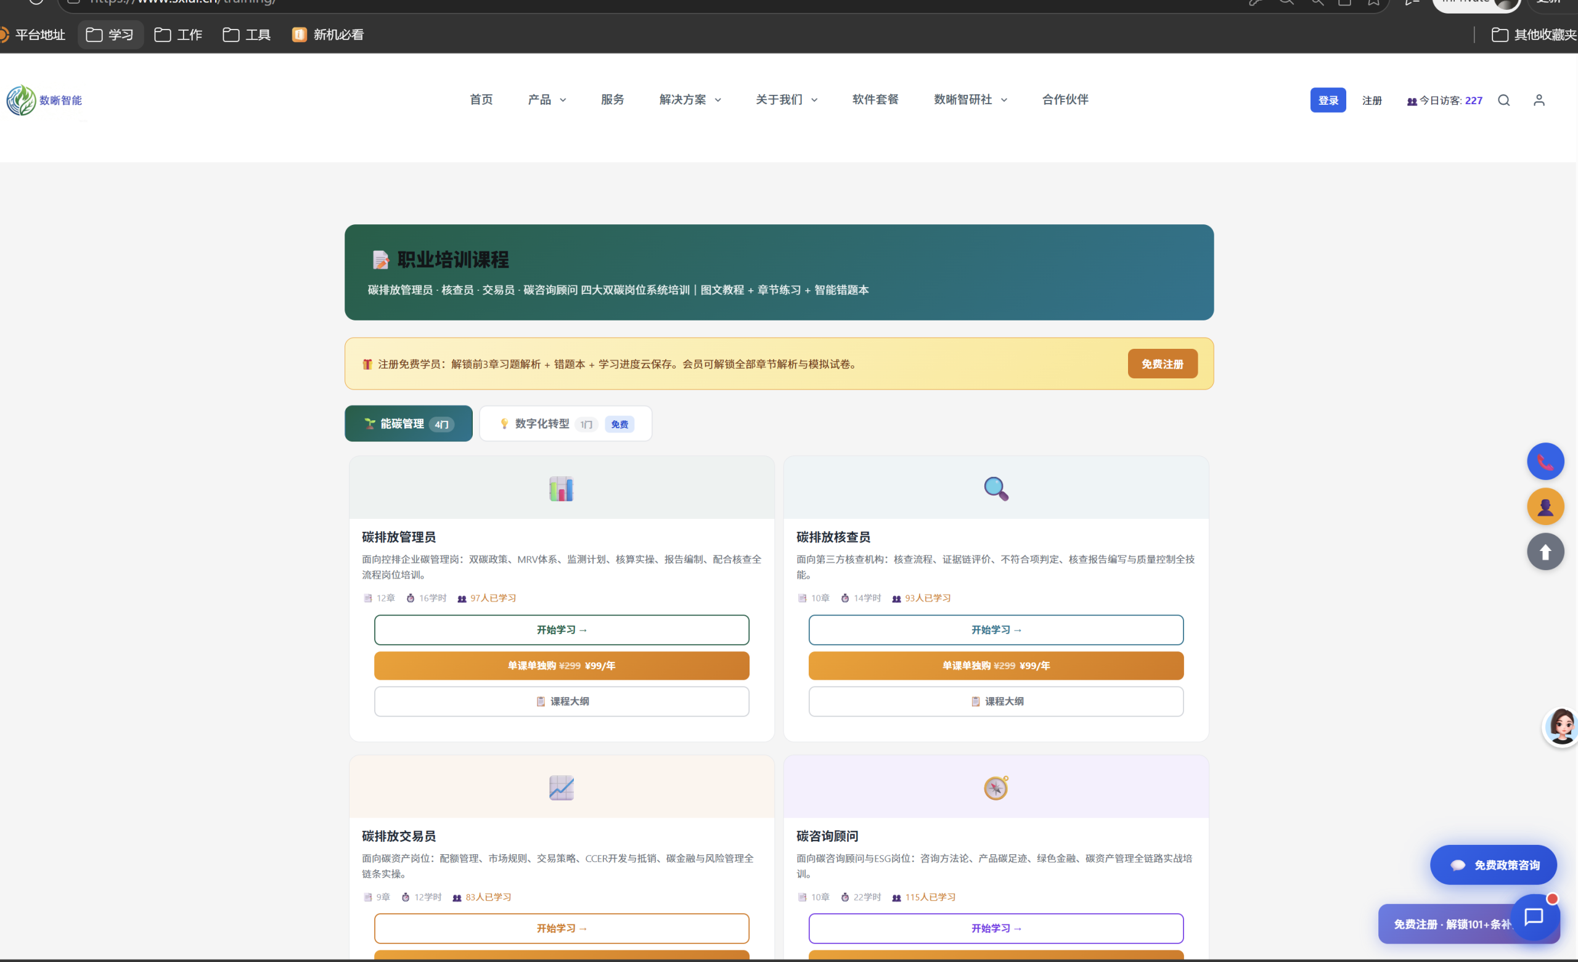Click the 注册 link
Screen dimensions: 1578x962
(x=1371, y=100)
